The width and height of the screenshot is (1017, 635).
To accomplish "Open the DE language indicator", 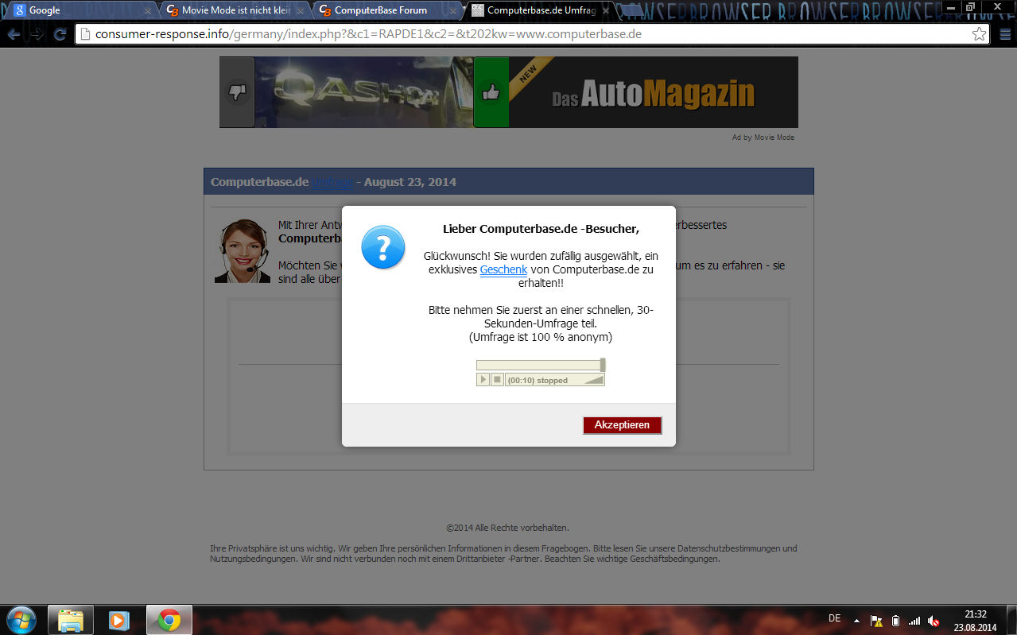I will (x=834, y=618).
